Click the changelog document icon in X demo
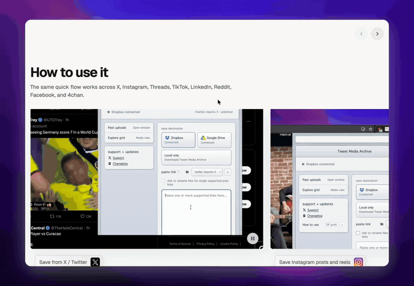This screenshot has height=286, width=414. pyautogui.click(x=110, y=164)
